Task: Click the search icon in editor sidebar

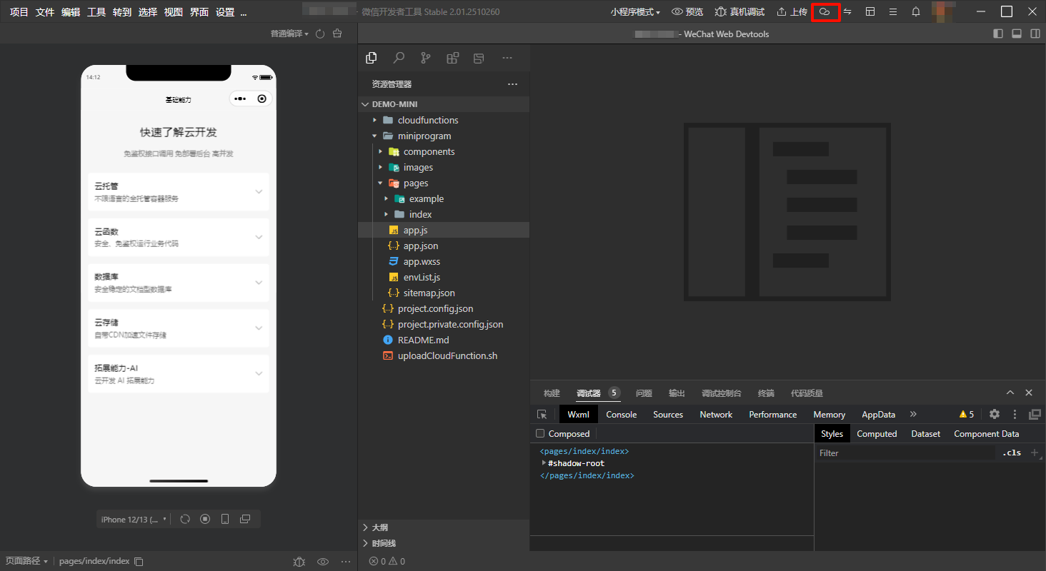Action: (399, 59)
